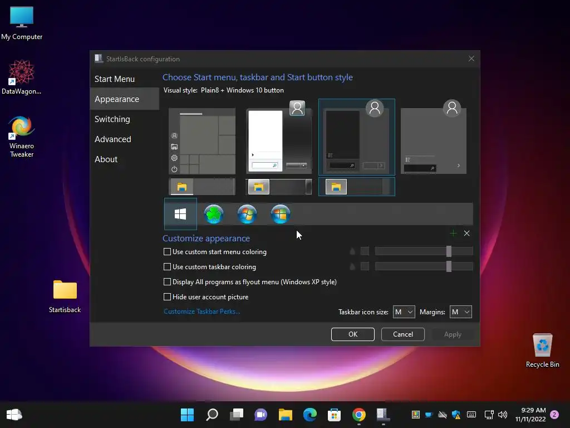
Task: Open the notification count badge
Action: click(x=554, y=415)
